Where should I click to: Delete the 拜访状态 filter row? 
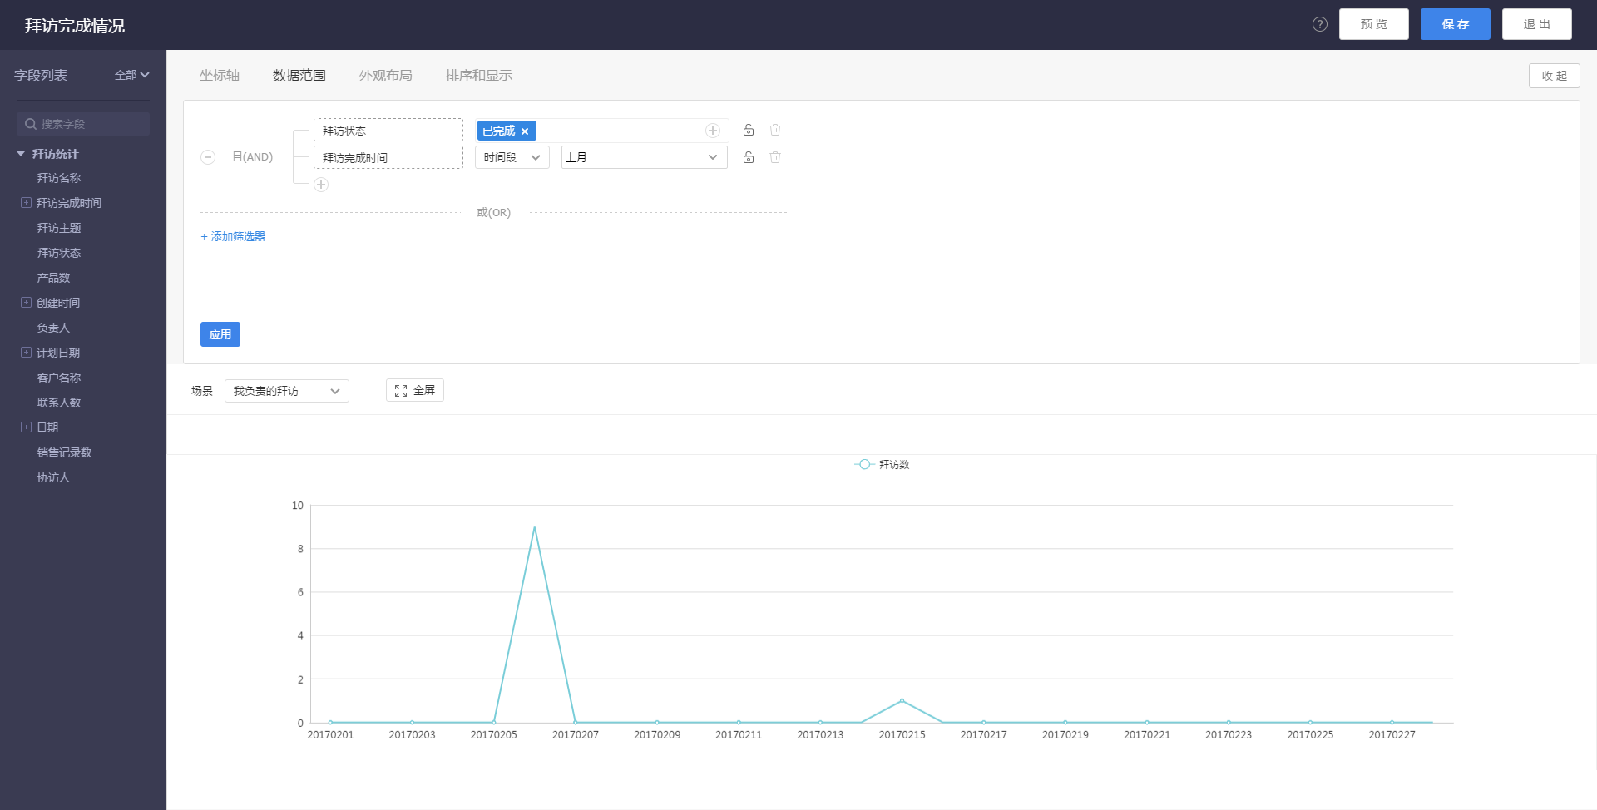775,130
